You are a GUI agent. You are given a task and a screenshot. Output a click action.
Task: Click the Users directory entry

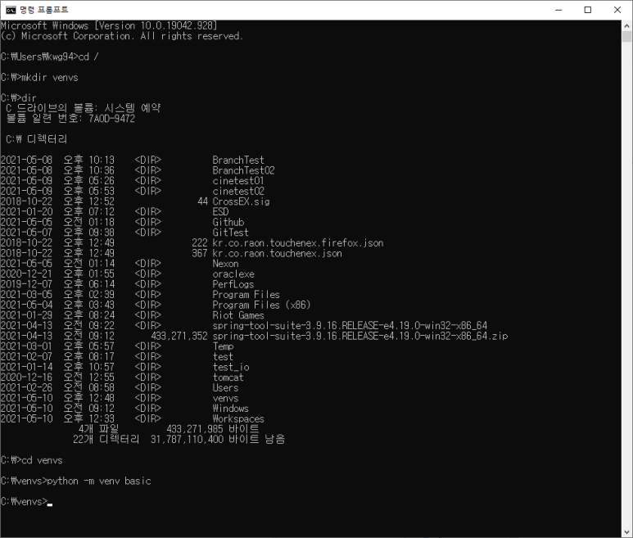coord(226,388)
